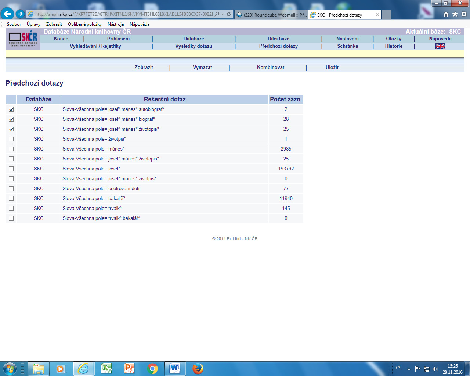Image resolution: width=470 pixels, height=376 pixels.
Task: Switch to English via UK flag icon
Action: (x=440, y=46)
